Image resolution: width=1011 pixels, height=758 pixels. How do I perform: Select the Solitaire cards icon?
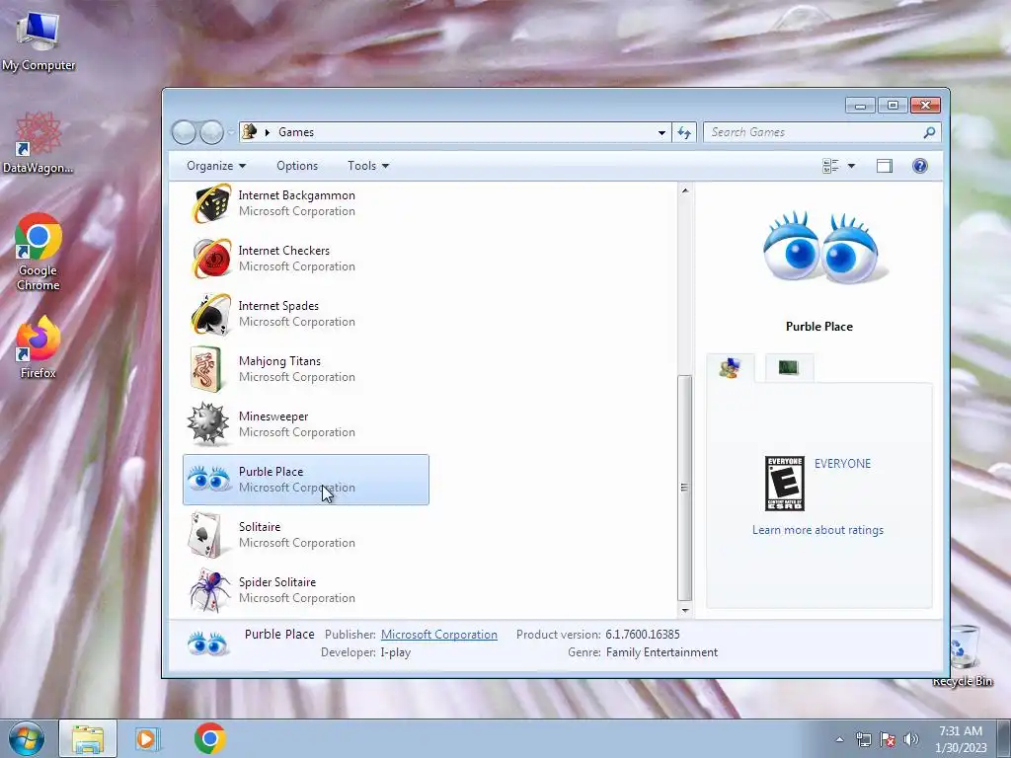205,535
